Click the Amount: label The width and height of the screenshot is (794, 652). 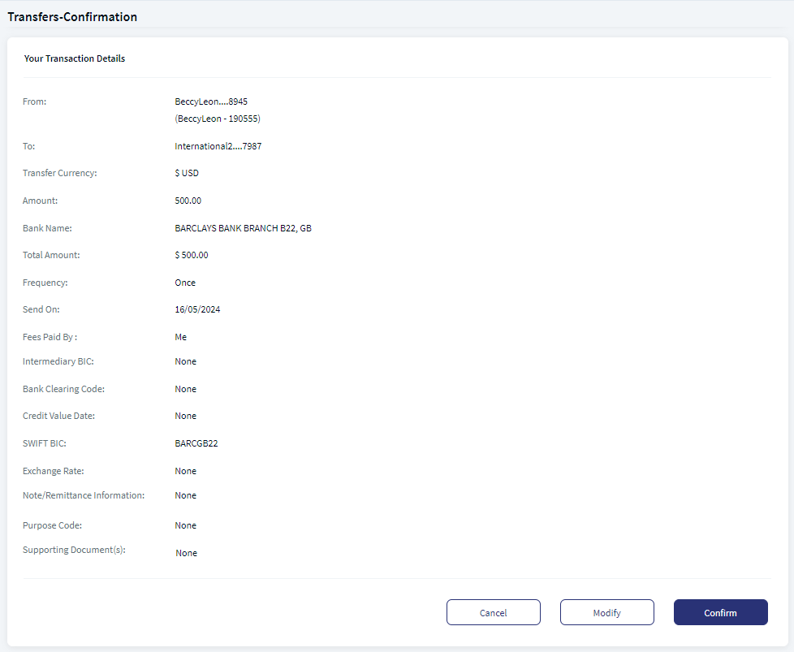click(x=40, y=201)
